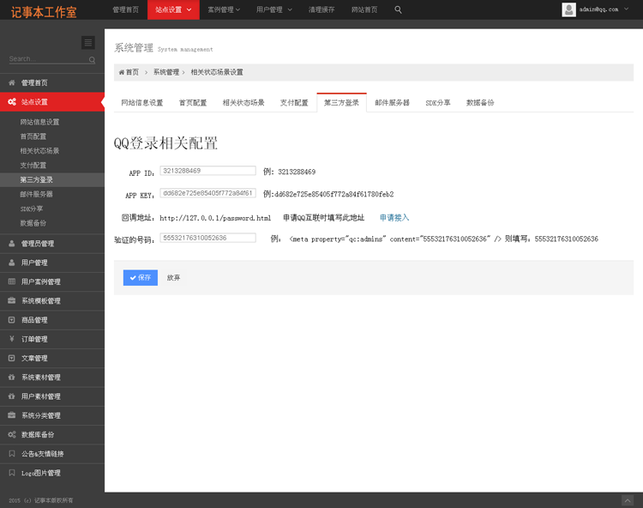Click the user icon beside 用户管理 in sidebar
Image resolution: width=643 pixels, height=508 pixels.
[11, 263]
